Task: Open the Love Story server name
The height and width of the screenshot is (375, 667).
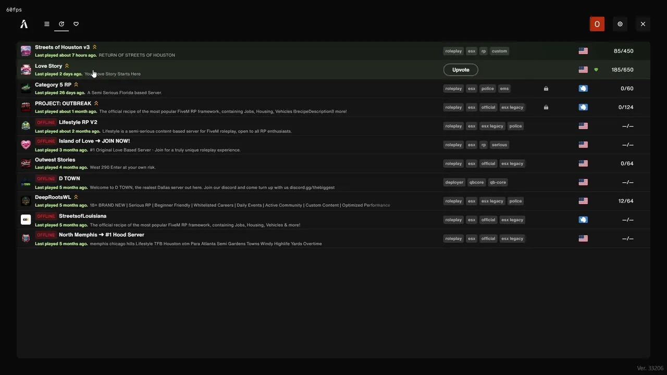Action: (48, 66)
